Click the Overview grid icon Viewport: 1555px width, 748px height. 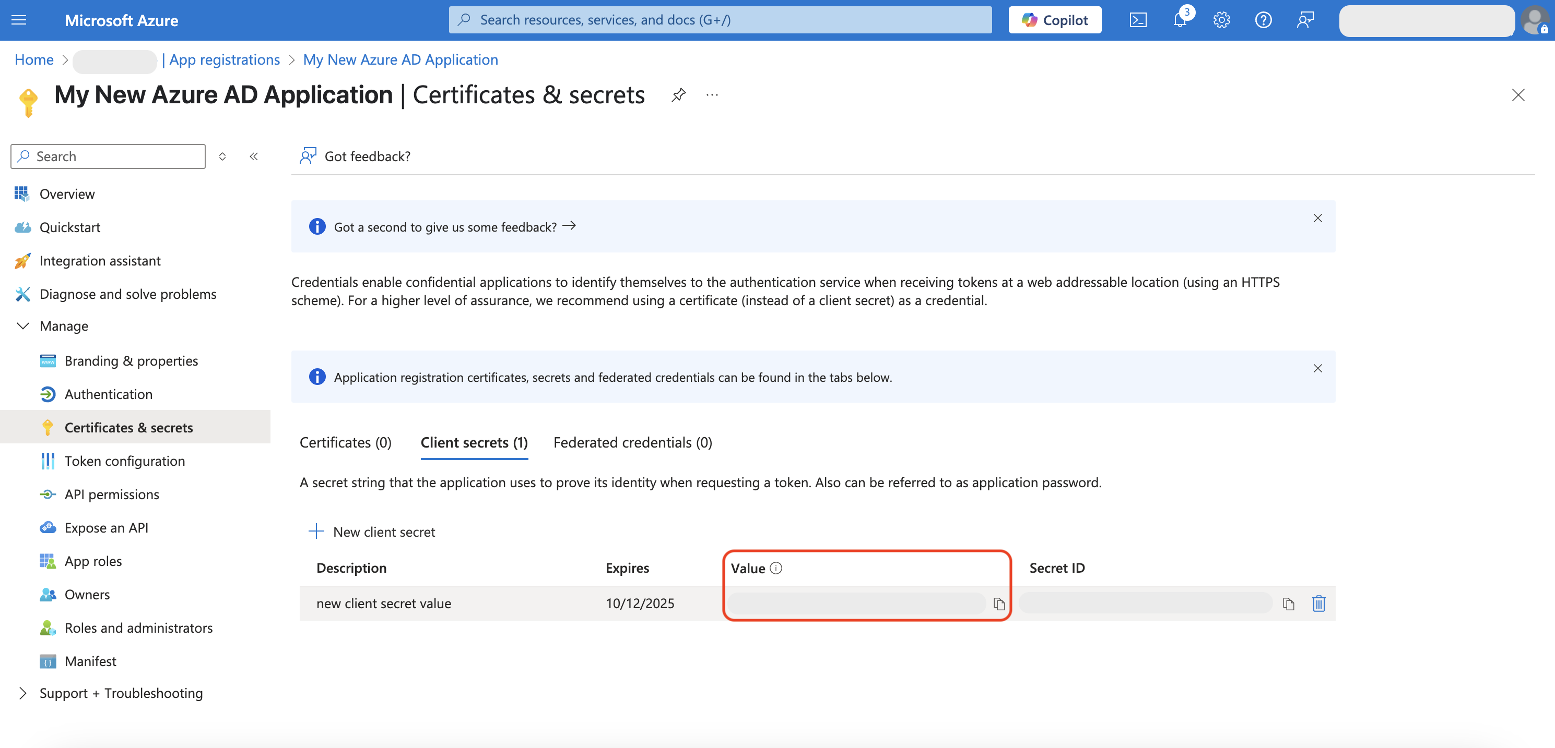[x=22, y=194]
